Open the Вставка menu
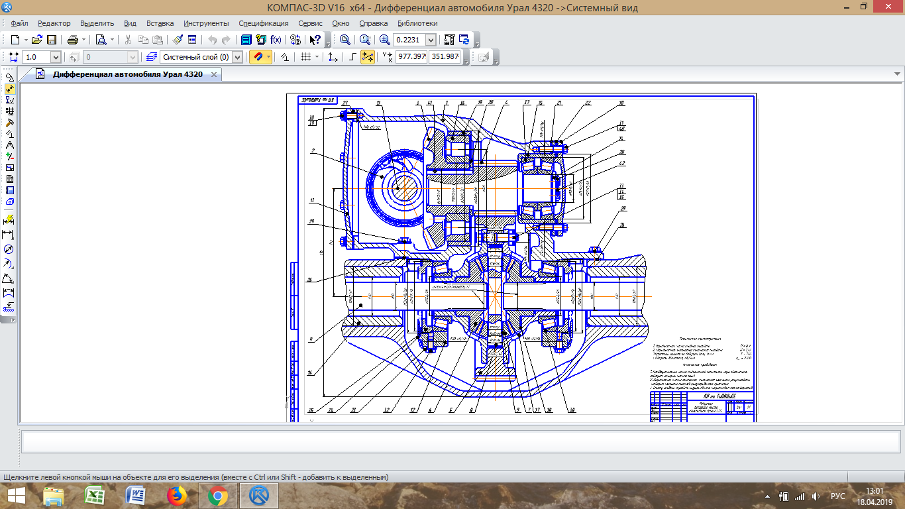Screen dimensions: 905x509 [x=160, y=23]
